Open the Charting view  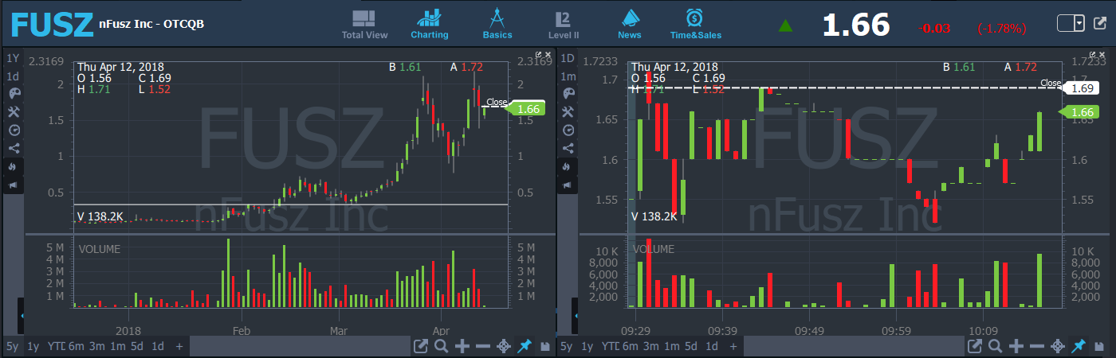click(430, 25)
